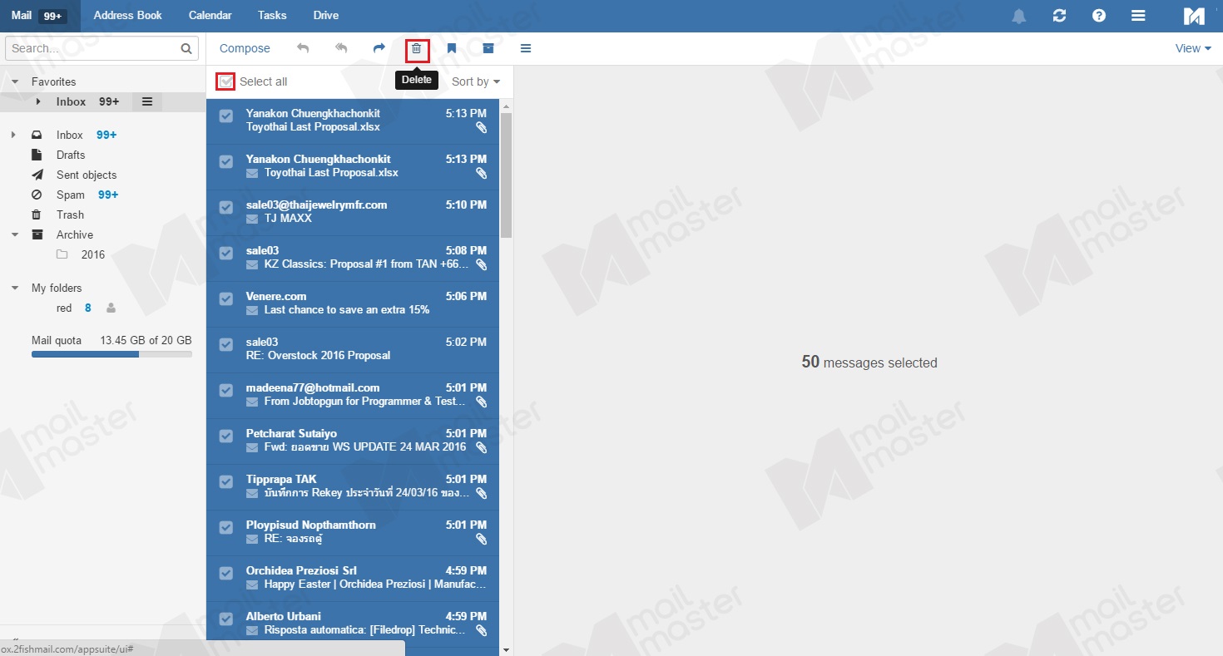Open the Drive tab

point(326,15)
